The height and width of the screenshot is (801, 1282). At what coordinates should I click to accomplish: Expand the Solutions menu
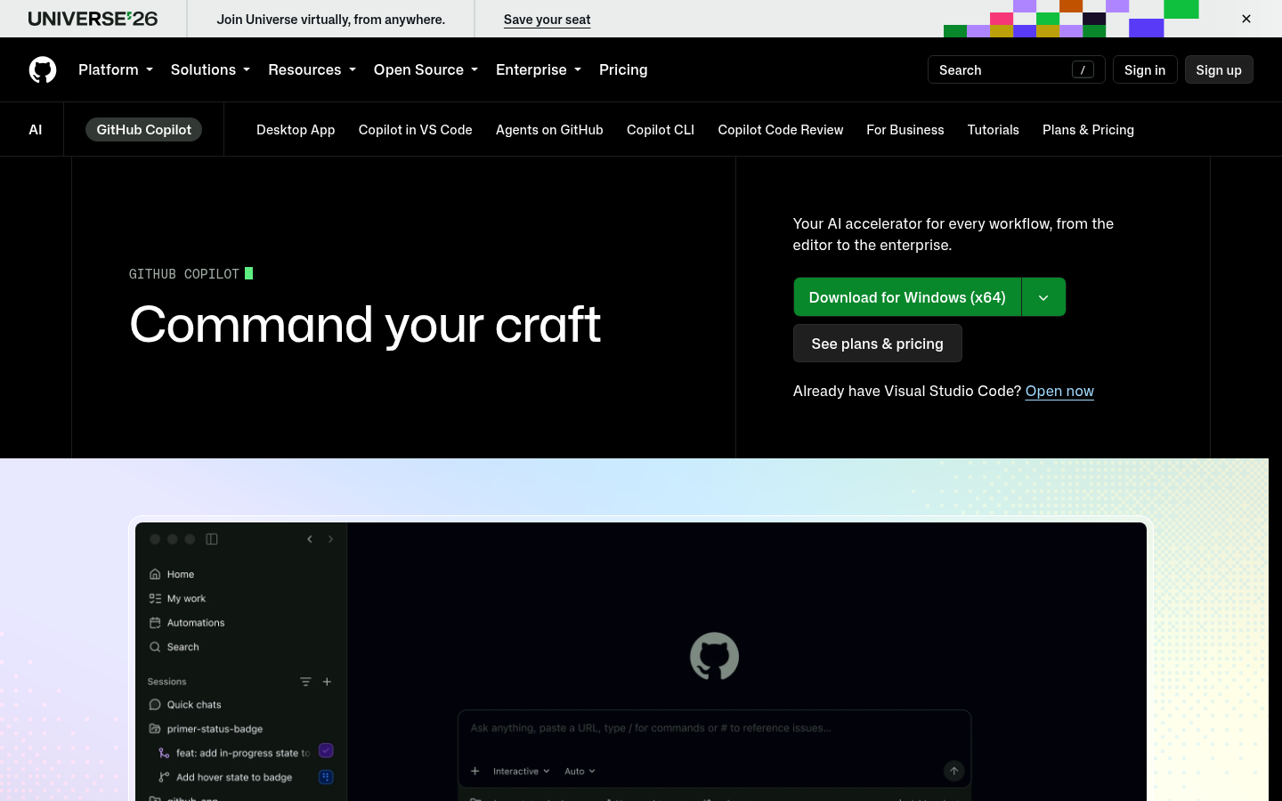(210, 69)
